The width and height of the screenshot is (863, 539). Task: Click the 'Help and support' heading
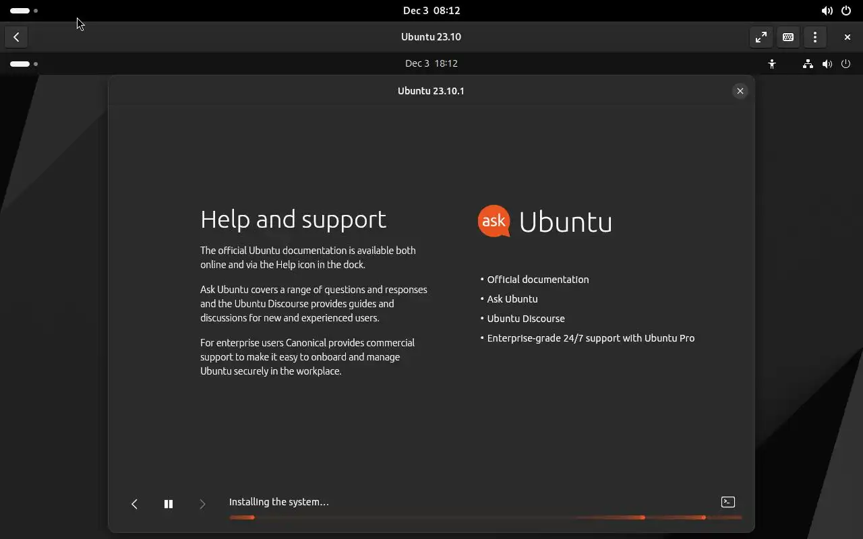pos(293,220)
